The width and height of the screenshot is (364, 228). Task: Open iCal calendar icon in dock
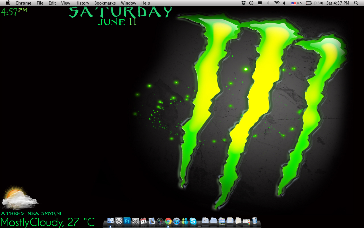[x=143, y=221]
